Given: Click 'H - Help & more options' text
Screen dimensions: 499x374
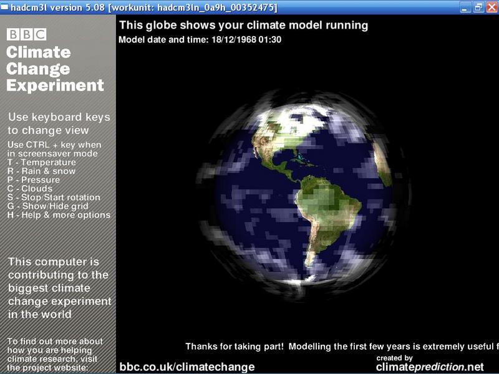Looking at the screenshot, I should coord(59,215).
